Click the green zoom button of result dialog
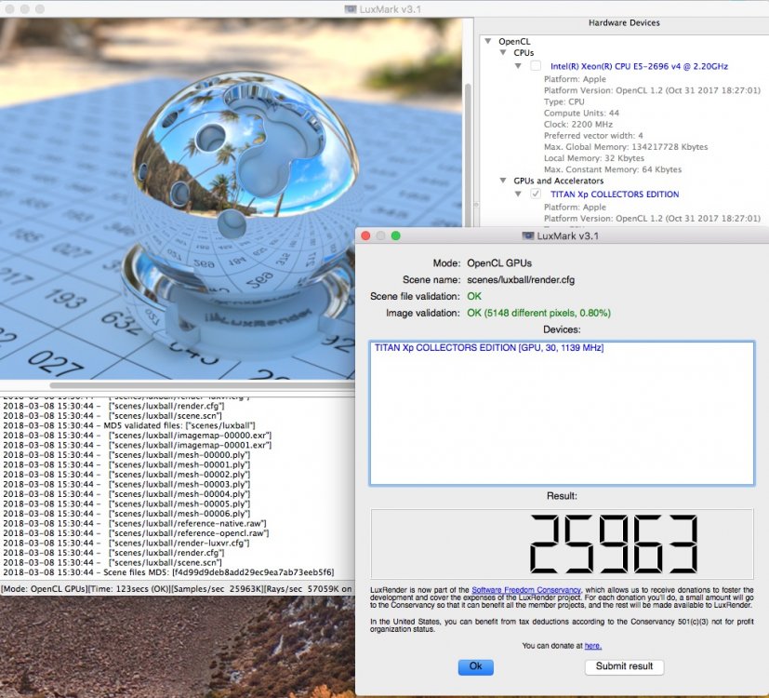Image resolution: width=769 pixels, height=698 pixels. click(x=396, y=235)
